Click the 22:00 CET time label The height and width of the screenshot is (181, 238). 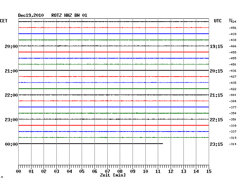[x=11, y=95]
